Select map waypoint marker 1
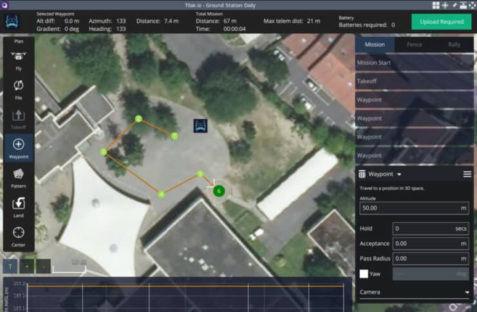The width and height of the screenshot is (477, 312). [x=174, y=136]
